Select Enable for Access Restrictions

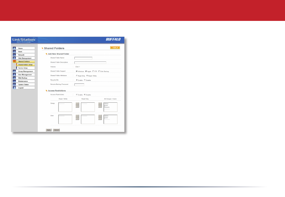click(x=77, y=95)
